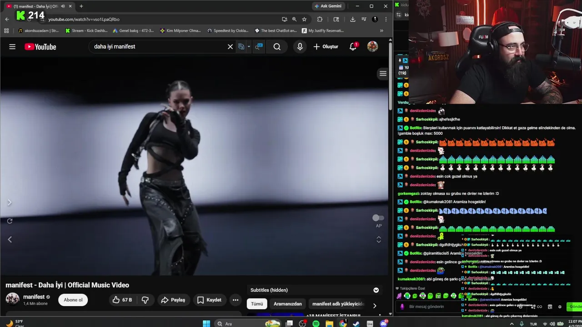The height and width of the screenshot is (327, 582).
Task: Expand the Subtitles (hidden) panel
Action: point(376,290)
